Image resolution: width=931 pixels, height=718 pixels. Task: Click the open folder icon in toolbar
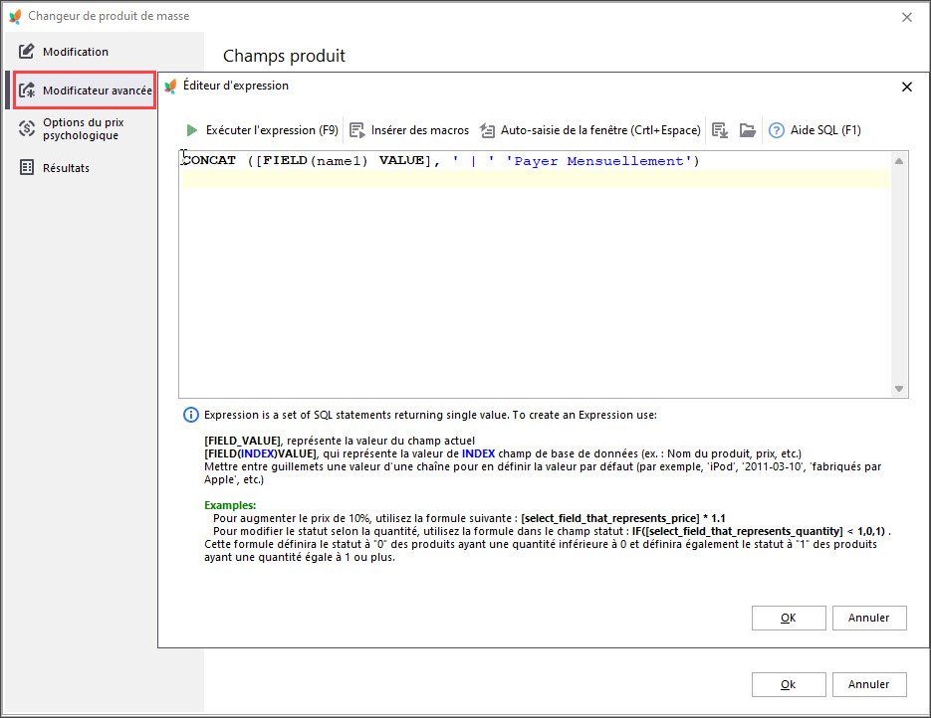click(748, 130)
